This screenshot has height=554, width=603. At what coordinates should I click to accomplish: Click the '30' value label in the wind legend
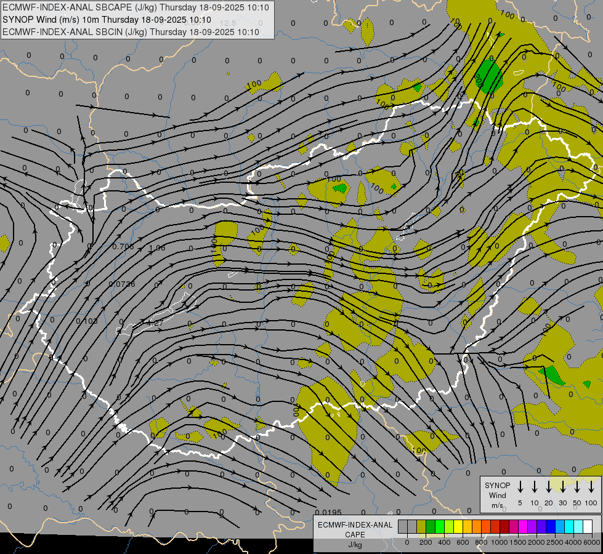562,503
